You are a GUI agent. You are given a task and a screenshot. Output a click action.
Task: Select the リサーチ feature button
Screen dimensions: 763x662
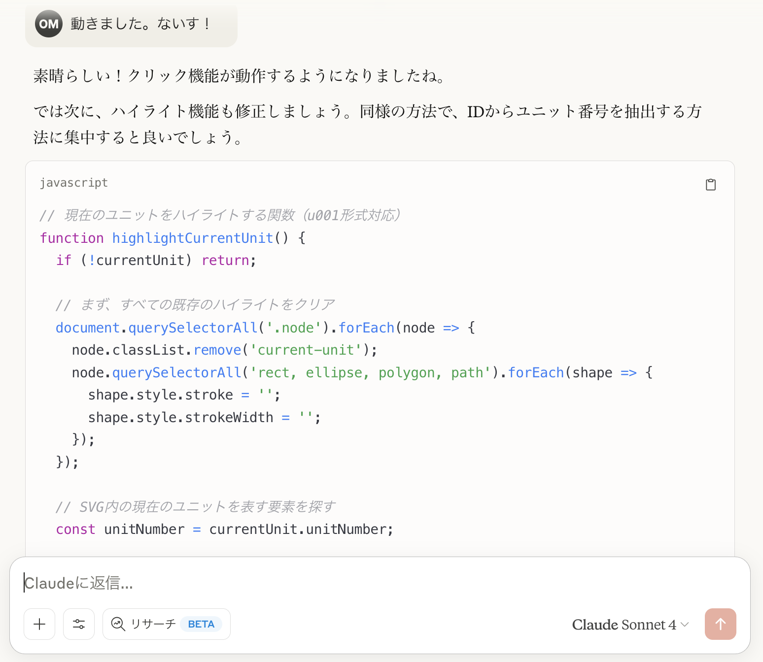click(166, 624)
